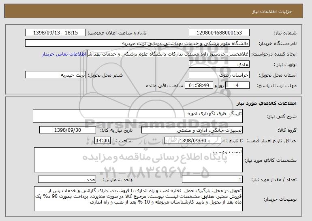Click the مهلت ارسال پاسخ label
The width and height of the screenshot is (312, 221).
point(277,86)
